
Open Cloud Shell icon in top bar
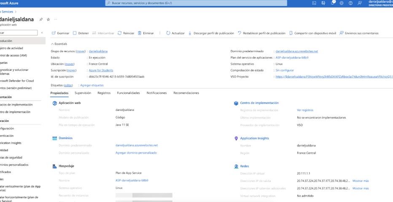(x=314, y=3)
